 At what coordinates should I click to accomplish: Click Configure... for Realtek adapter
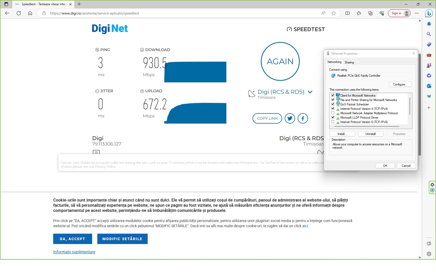(400, 84)
